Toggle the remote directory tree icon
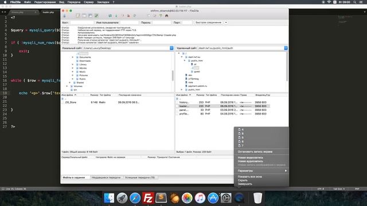Viewport: 367px width, 206px height. 90,15
